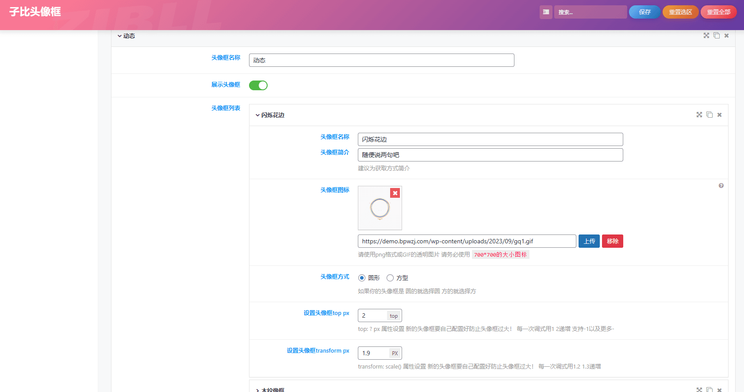Screen dimensions: 744x392
Task: Click the 重置全部 button
Action: [718, 12]
